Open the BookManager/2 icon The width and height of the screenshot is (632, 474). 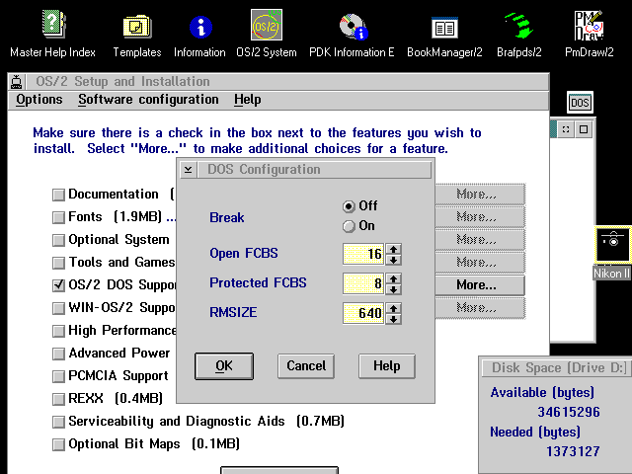[444, 27]
